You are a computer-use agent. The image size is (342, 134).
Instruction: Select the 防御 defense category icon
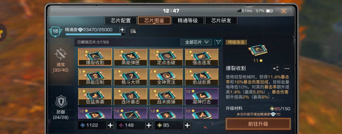coord(61,101)
